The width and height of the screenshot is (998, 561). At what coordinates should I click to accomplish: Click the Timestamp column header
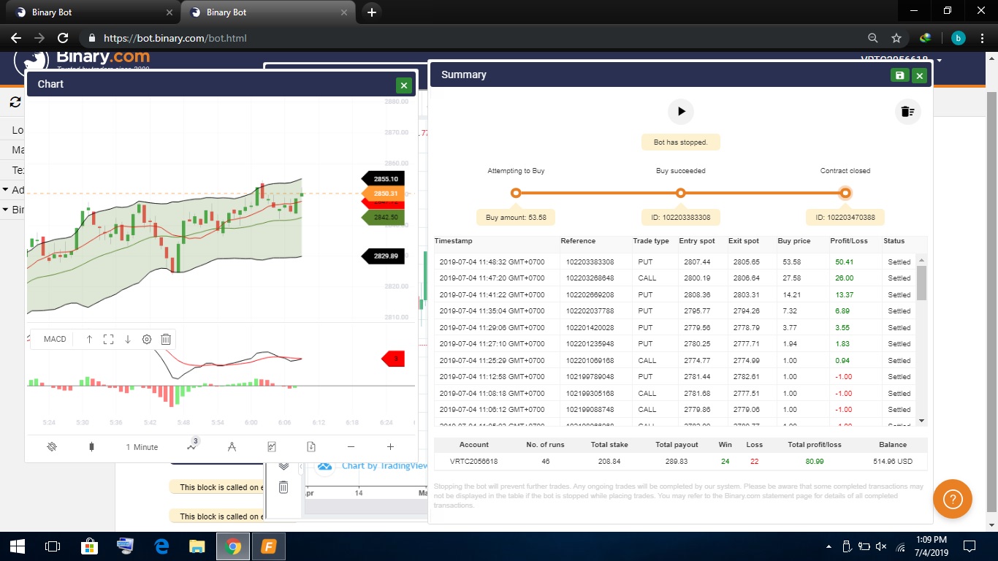point(454,241)
